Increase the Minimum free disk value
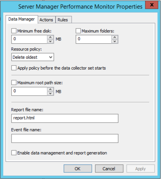 pos(50,38)
